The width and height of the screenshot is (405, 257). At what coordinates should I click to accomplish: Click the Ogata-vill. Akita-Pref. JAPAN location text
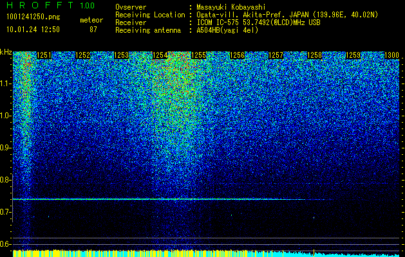point(287,15)
